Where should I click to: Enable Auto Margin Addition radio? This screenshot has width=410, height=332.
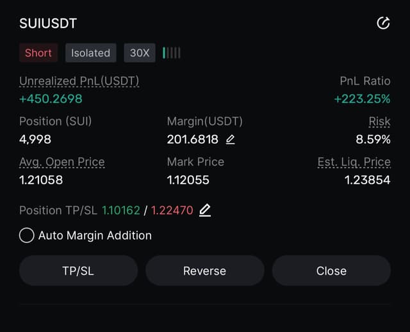[27, 235]
